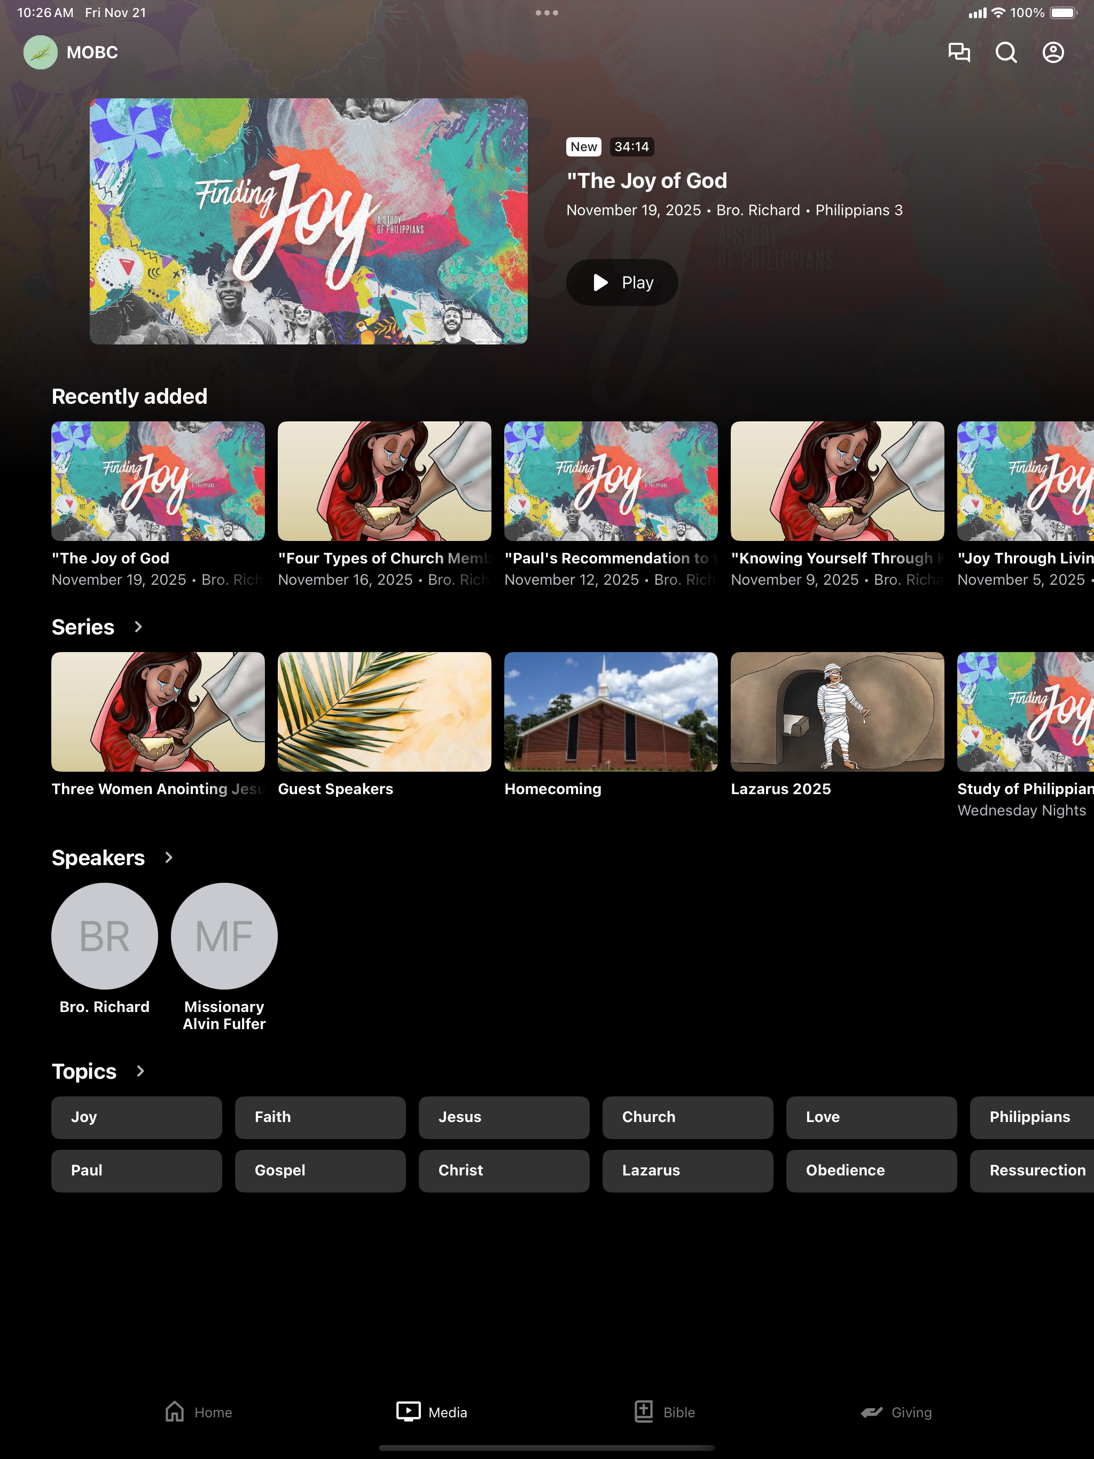Image resolution: width=1094 pixels, height=1459 pixels.
Task: Open the featured "The Joy of God title
Action: click(647, 181)
